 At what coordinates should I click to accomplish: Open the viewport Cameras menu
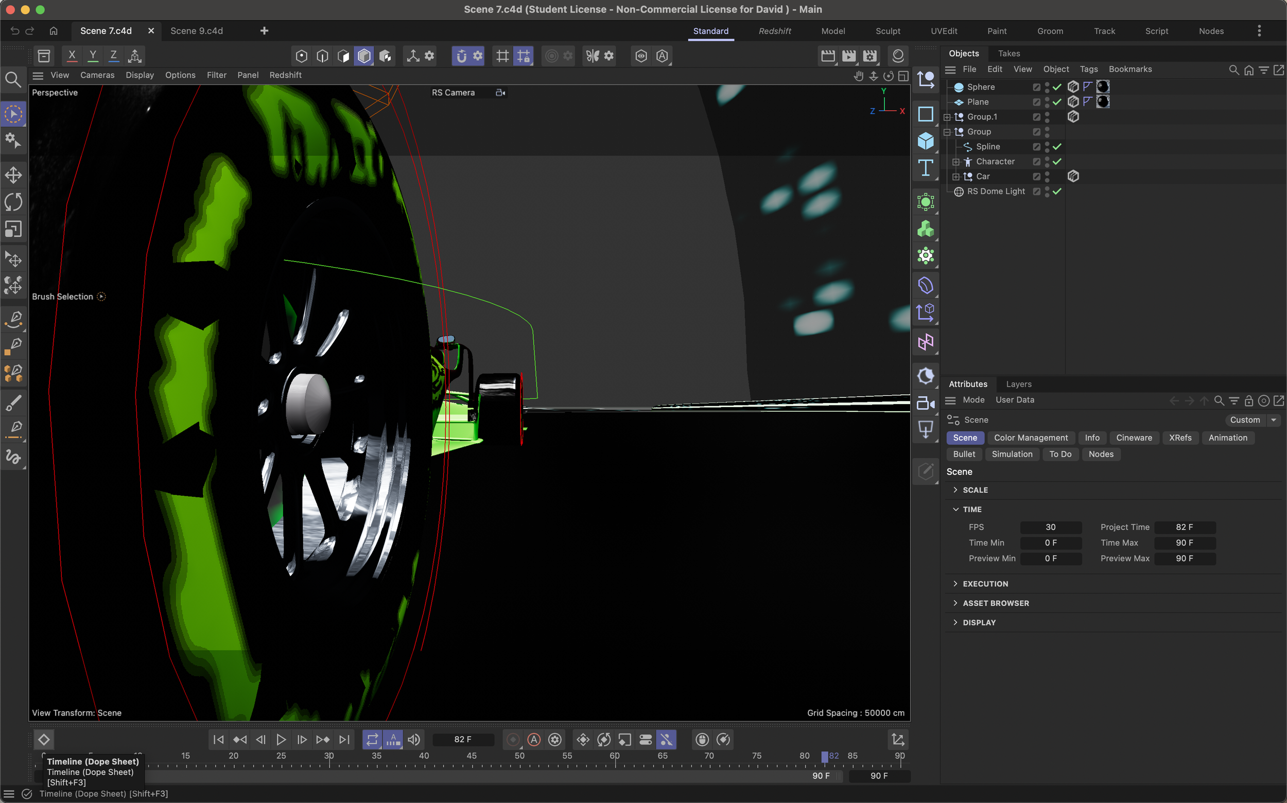click(x=97, y=75)
